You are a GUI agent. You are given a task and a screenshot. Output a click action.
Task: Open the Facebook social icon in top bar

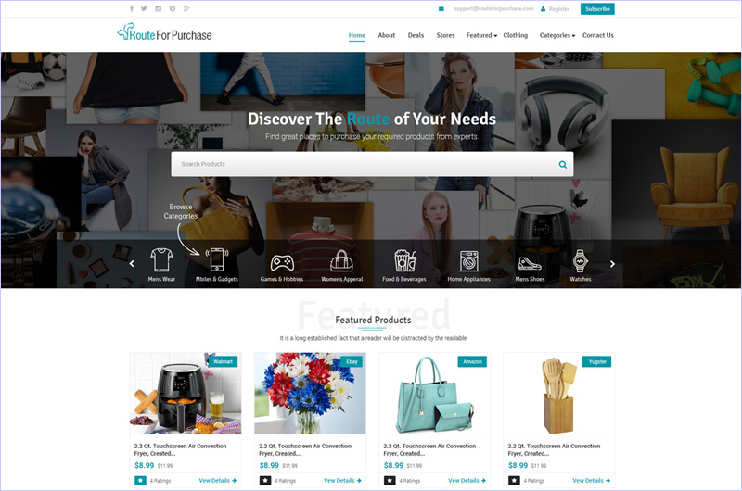pyautogui.click(x=132, y=8)
